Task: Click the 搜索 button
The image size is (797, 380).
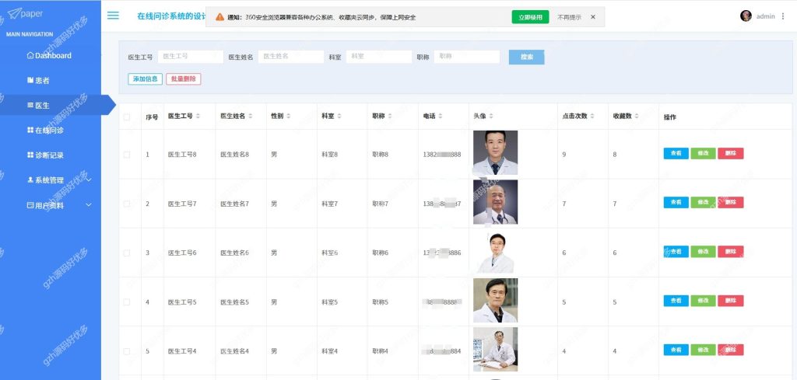Action: (527, 57)
